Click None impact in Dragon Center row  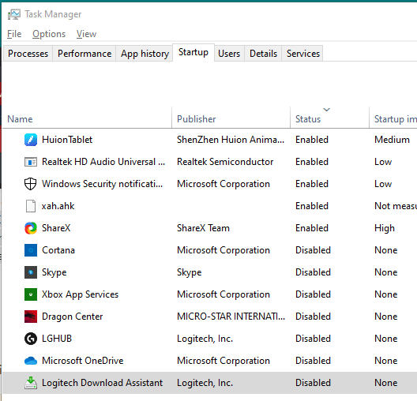tap(386, 317)
